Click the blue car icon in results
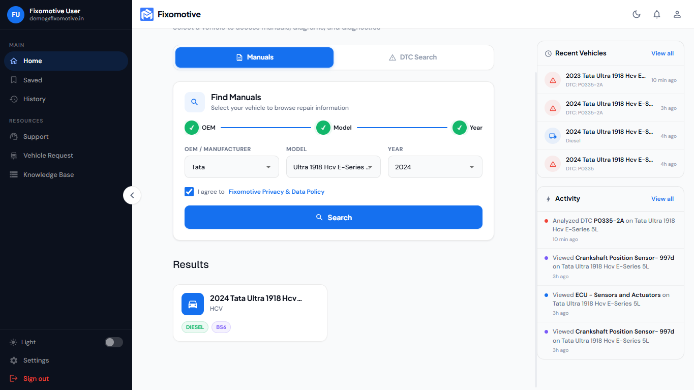The image size is (694, 390). 193,304
